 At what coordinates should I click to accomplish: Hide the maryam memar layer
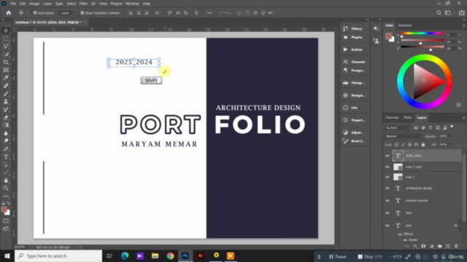tap(387, 201)
